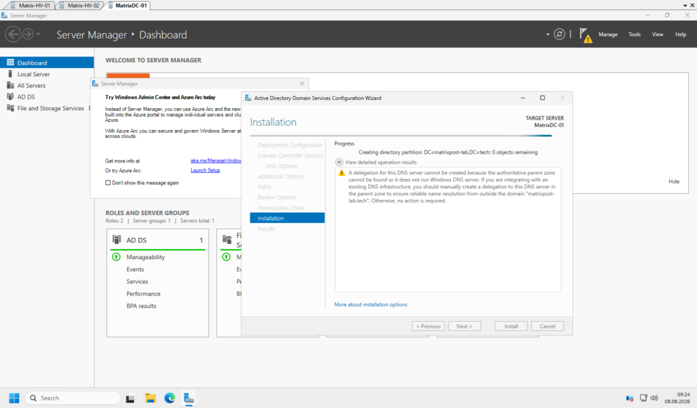Open Task View from the taskbar
The image size is (697, 408).
130,398
